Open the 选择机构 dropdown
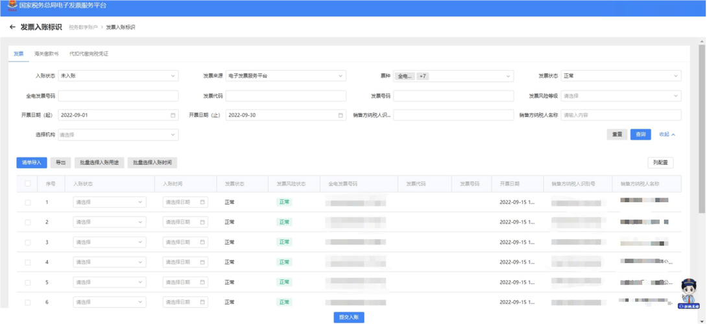 tap(118, 135)
